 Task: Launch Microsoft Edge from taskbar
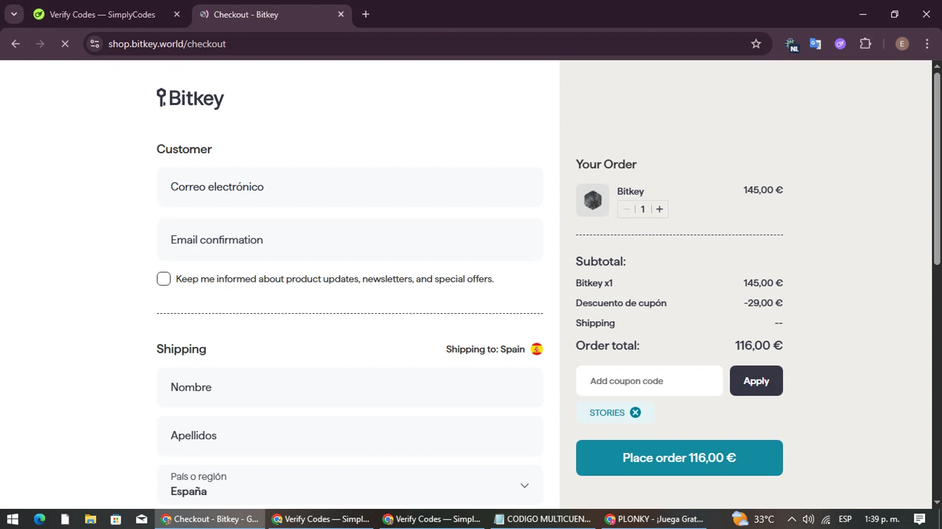pos(40,519)
